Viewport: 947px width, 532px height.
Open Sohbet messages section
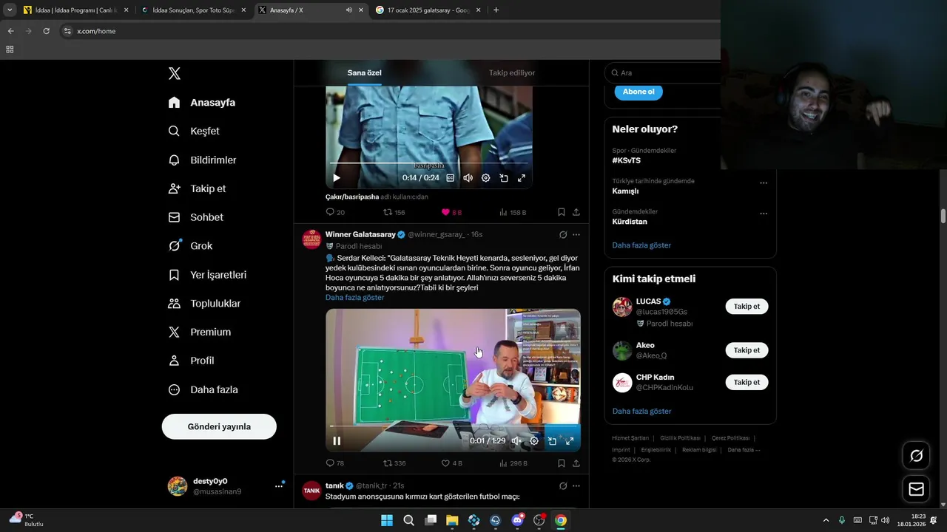click(196, 217)
